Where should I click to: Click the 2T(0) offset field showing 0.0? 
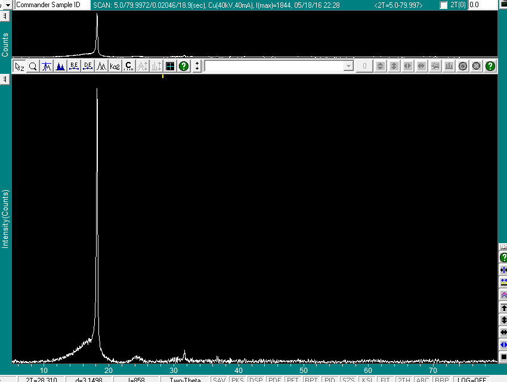(x=483, y=5)
